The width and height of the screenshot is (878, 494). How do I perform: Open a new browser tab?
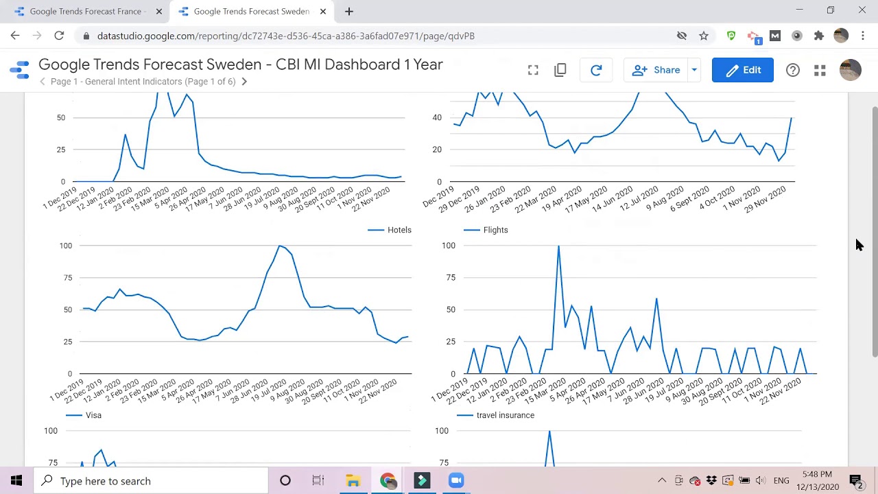tap(349, 11)
